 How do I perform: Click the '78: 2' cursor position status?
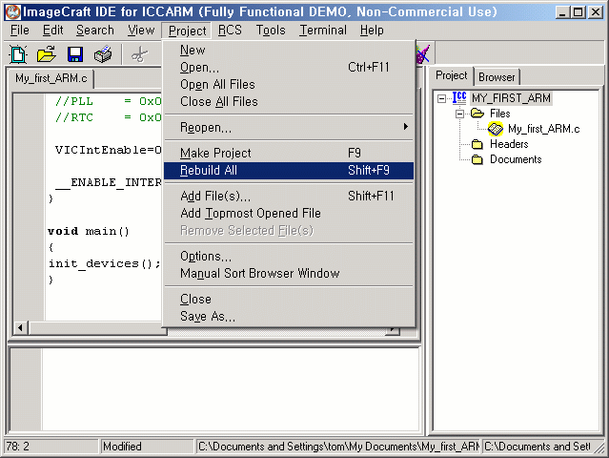(51, 447)
